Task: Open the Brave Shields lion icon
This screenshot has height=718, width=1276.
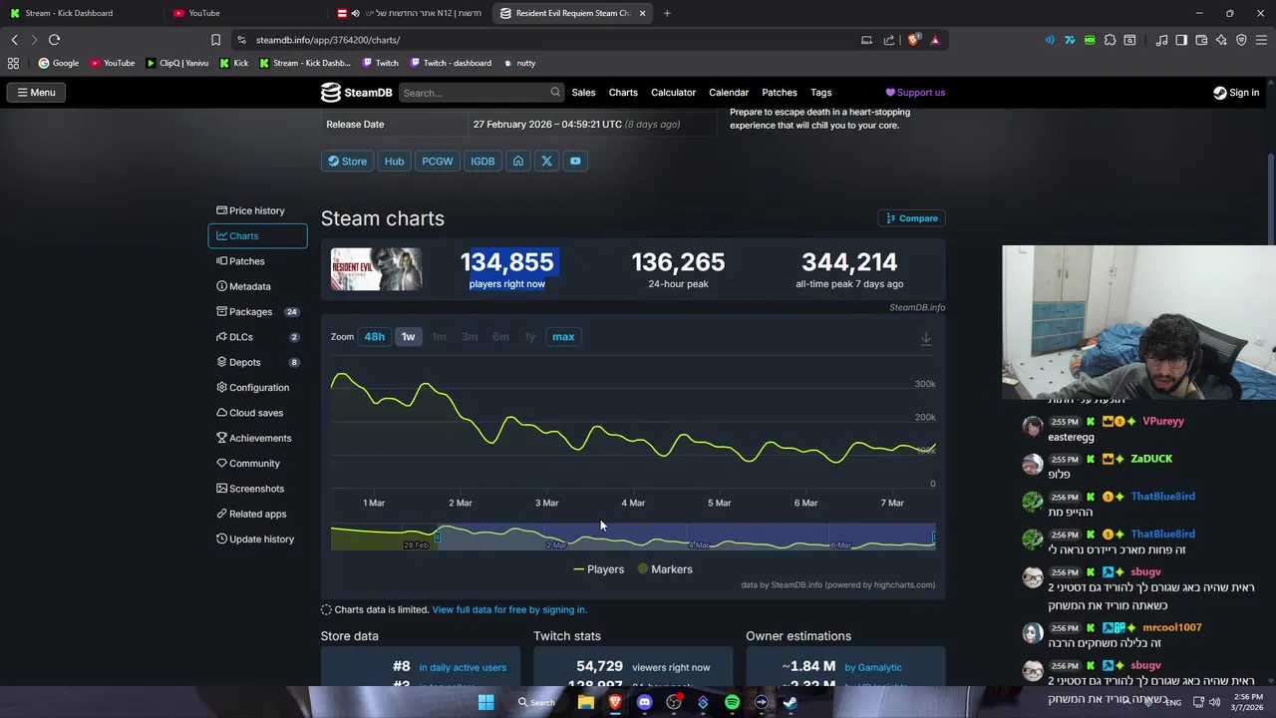Action: pyautogui.click(x=913, y=40)
